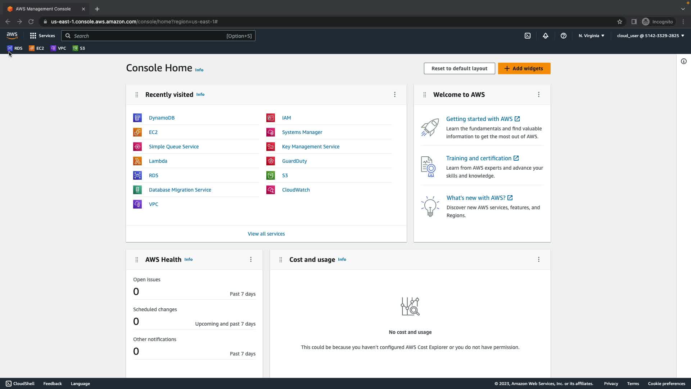Viewport: 691px width, 389px height.
Task: Click the DynamoDB service icon
Action: pos(137,118)
